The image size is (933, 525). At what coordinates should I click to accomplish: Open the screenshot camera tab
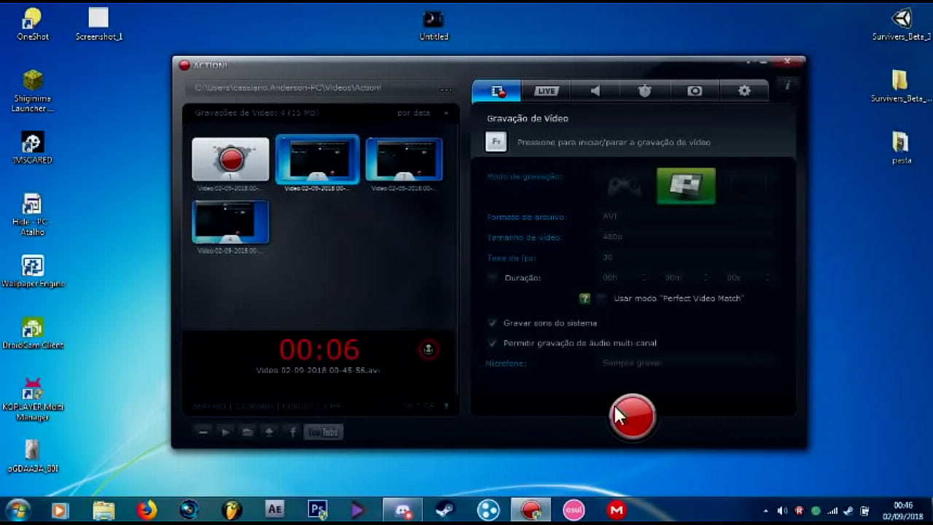coord(694,91)
